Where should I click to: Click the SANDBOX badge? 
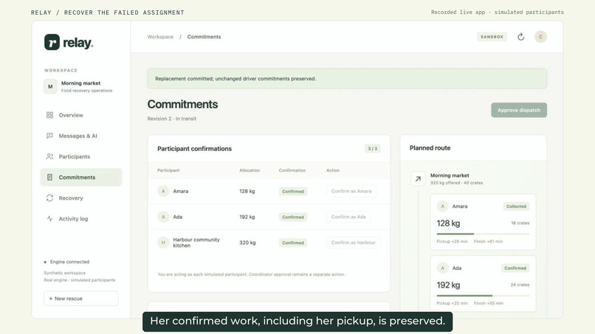(492, 37)
